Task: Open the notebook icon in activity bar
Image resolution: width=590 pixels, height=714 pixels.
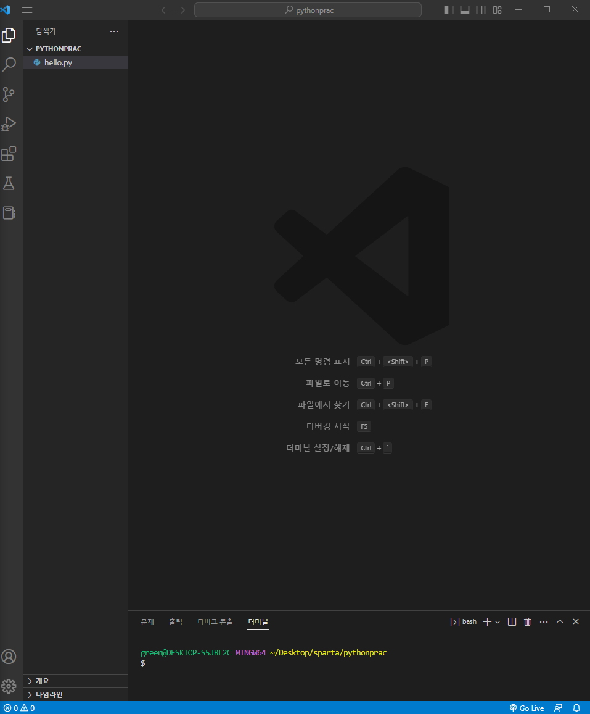Action: (9, 213)
